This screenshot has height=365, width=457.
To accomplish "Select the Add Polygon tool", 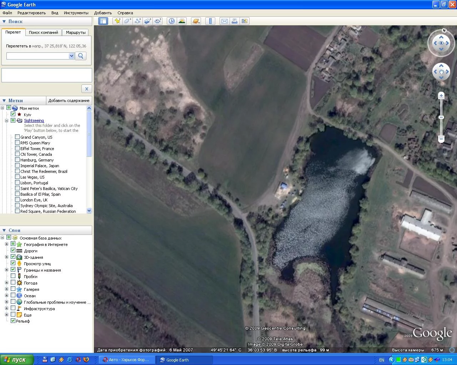I will [x=127, y=21].
